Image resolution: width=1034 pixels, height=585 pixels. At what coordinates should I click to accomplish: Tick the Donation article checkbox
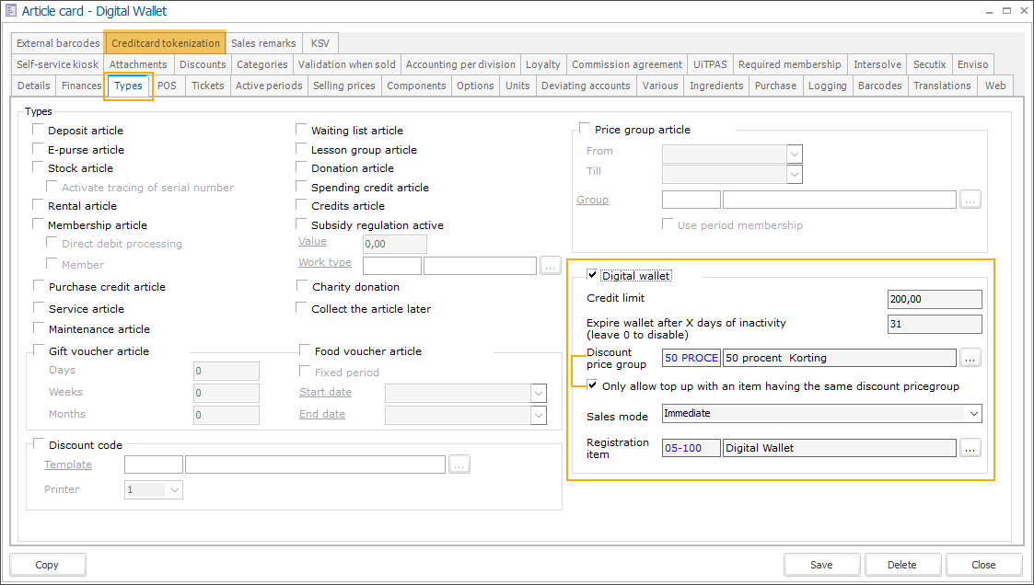pos(302,168)
